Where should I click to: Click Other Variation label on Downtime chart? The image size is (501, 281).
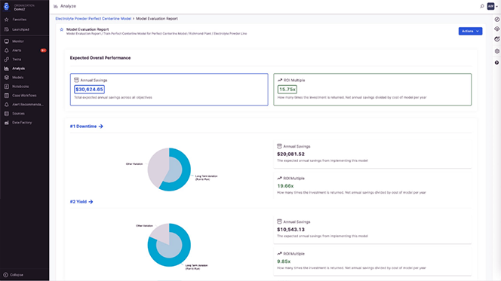point(134,164)
